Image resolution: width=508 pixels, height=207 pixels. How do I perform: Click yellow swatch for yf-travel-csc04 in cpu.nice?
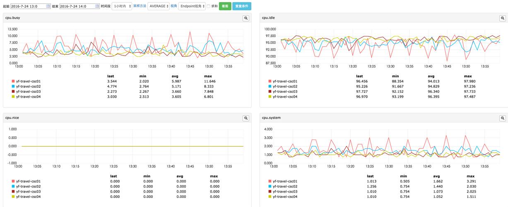[13, 197]
